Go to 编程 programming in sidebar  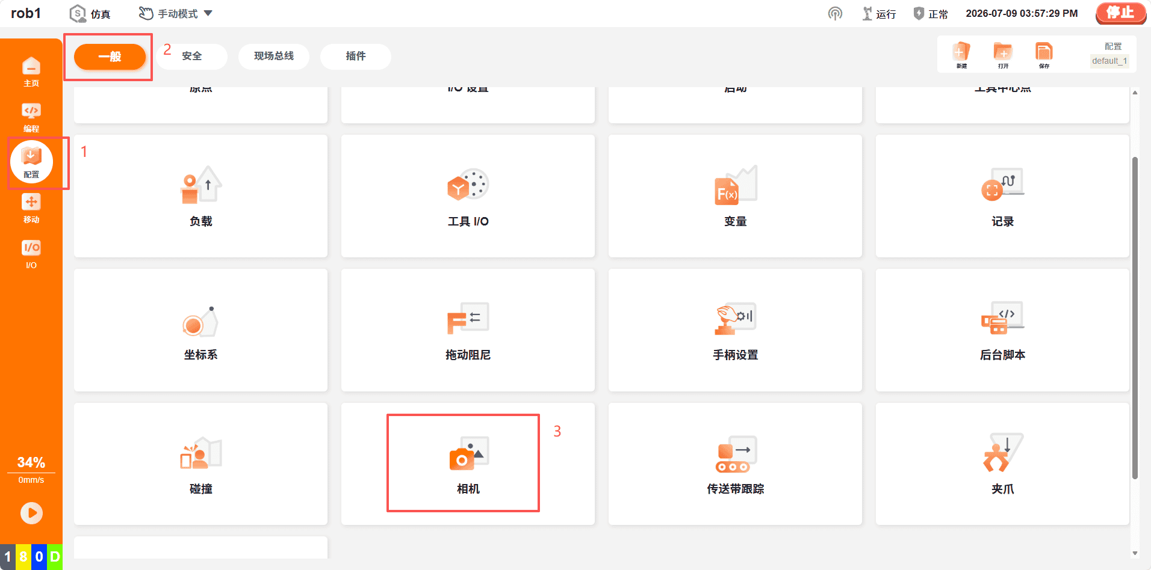(31, 117)
